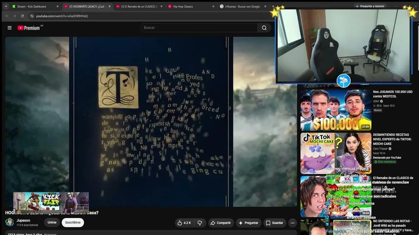Image resolution: width=419 pixels, height=235 pixels.
Task: Click the Hogwarts Legacy video player
Action: point(151,122)
